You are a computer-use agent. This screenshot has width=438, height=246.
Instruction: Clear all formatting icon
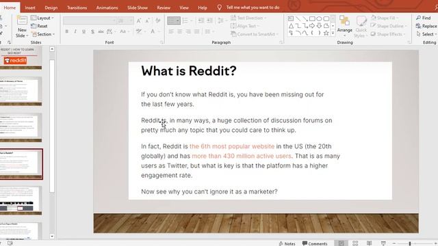158,20
